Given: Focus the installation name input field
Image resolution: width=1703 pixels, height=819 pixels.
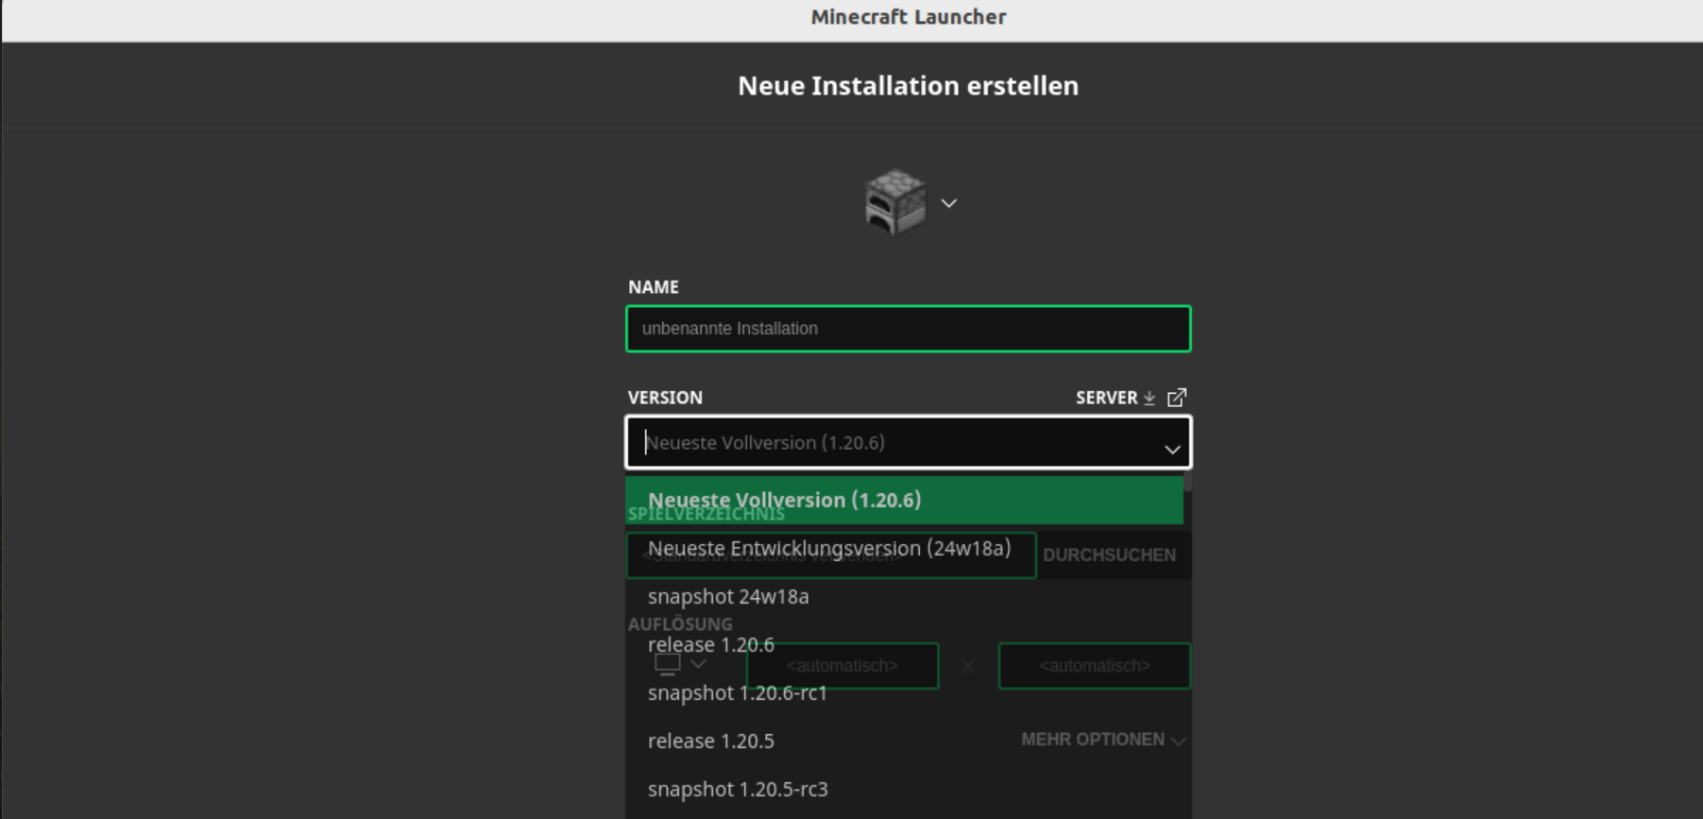Looking at the screenshot, I should click(908, 329).
